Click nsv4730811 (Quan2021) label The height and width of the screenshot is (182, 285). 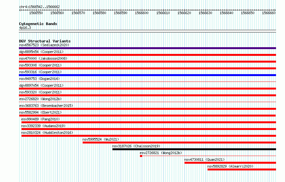click(x=204, y=160)
